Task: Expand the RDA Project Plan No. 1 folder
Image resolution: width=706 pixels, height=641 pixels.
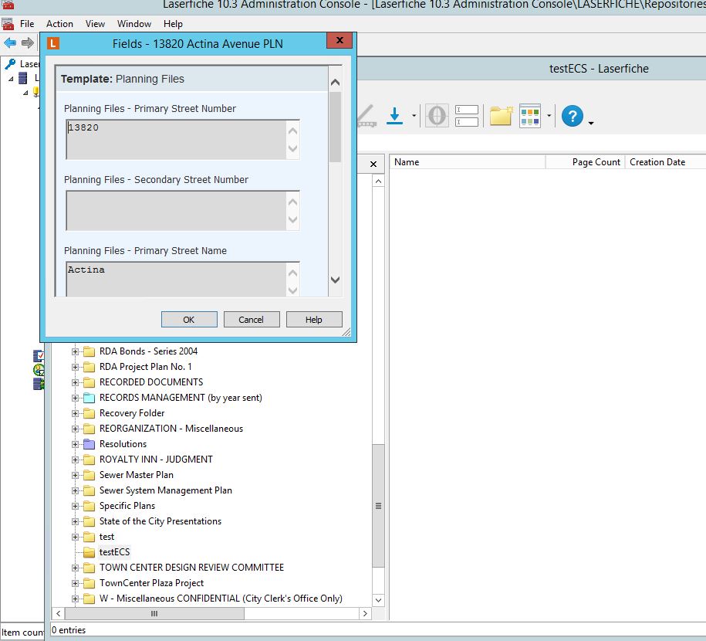Action: point(75,367)
